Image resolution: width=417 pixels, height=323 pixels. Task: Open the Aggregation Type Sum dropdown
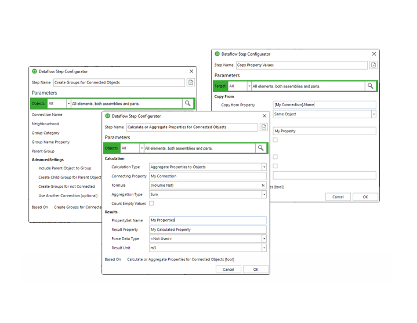click(x=264, y=194)
